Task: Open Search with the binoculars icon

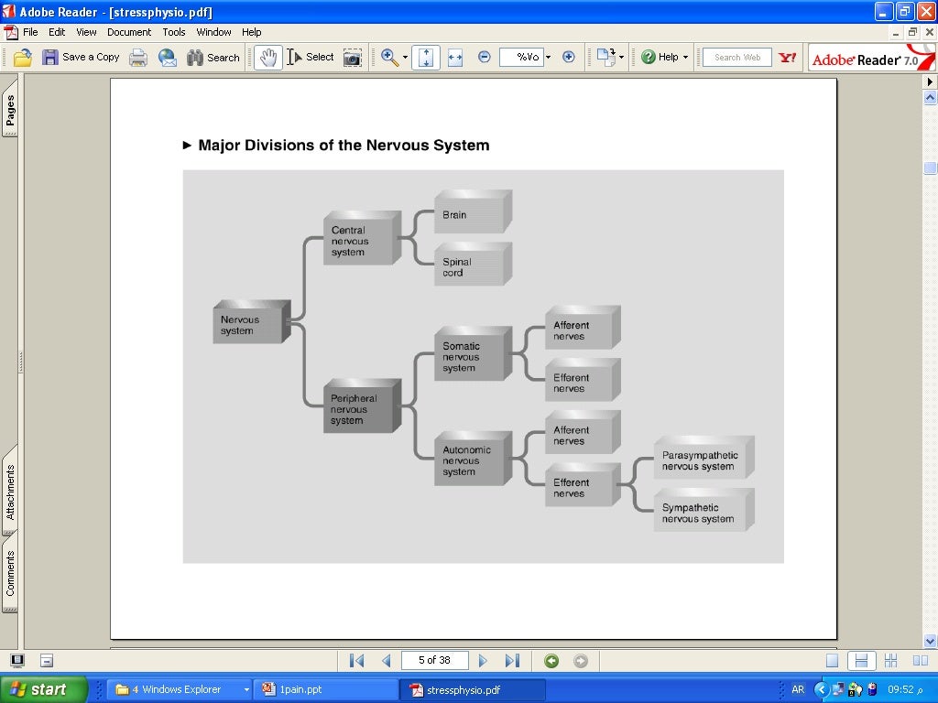Action: (213, 58)
